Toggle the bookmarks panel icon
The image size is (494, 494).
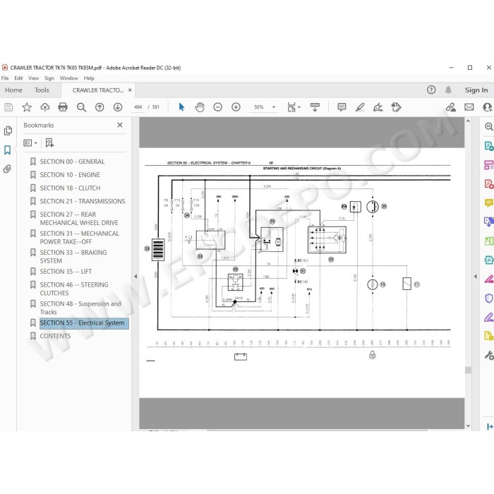[8, 150]
